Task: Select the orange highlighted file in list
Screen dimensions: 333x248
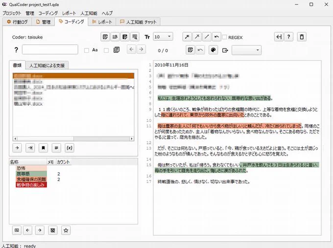Action: point(73,76)
